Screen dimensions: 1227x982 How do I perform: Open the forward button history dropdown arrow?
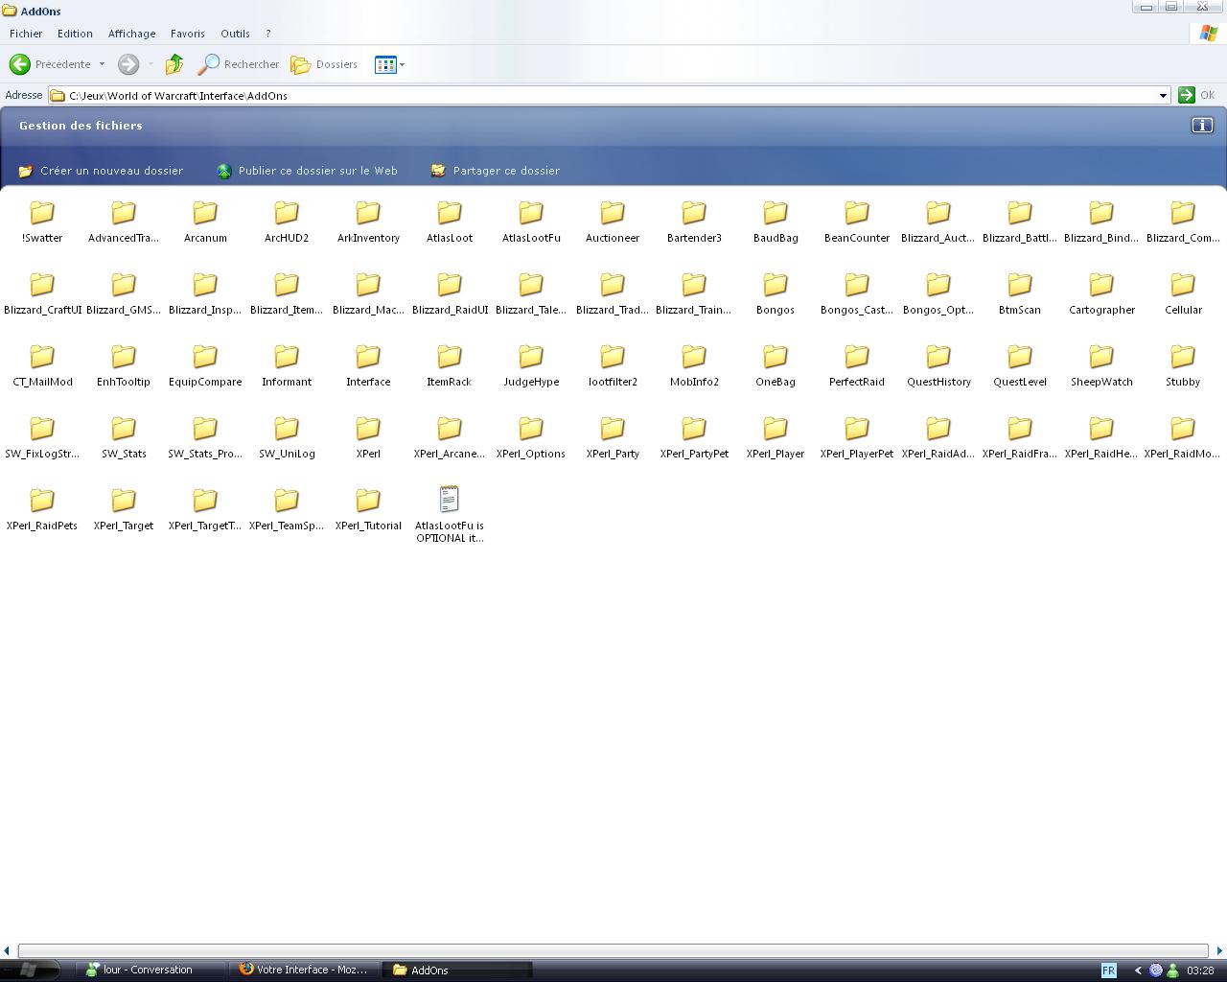150,64
